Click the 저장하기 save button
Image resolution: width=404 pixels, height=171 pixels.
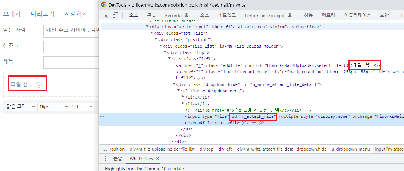pos(76,14)
